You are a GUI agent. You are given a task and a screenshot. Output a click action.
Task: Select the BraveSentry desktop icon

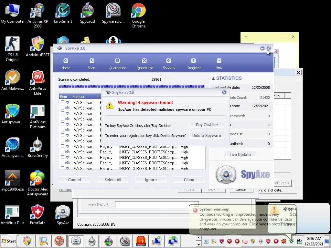[x=37, y=147]
